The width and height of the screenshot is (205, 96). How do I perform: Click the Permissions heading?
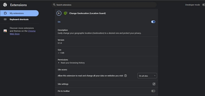63,60
